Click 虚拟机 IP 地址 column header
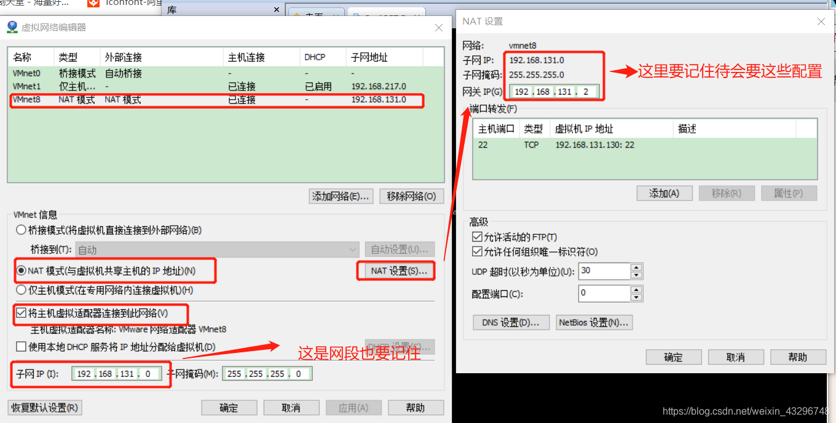 click(612, 128)
